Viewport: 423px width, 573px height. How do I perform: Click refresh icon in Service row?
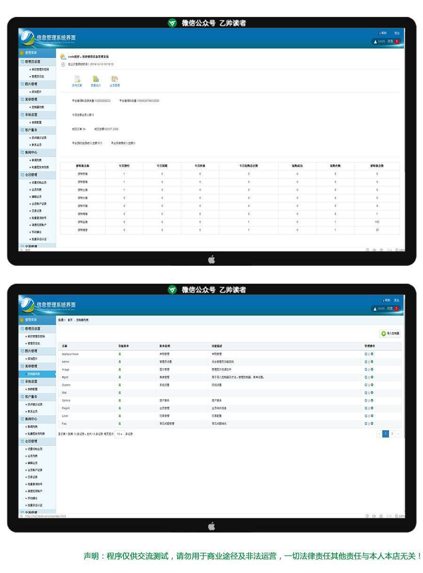coord(366,400)
